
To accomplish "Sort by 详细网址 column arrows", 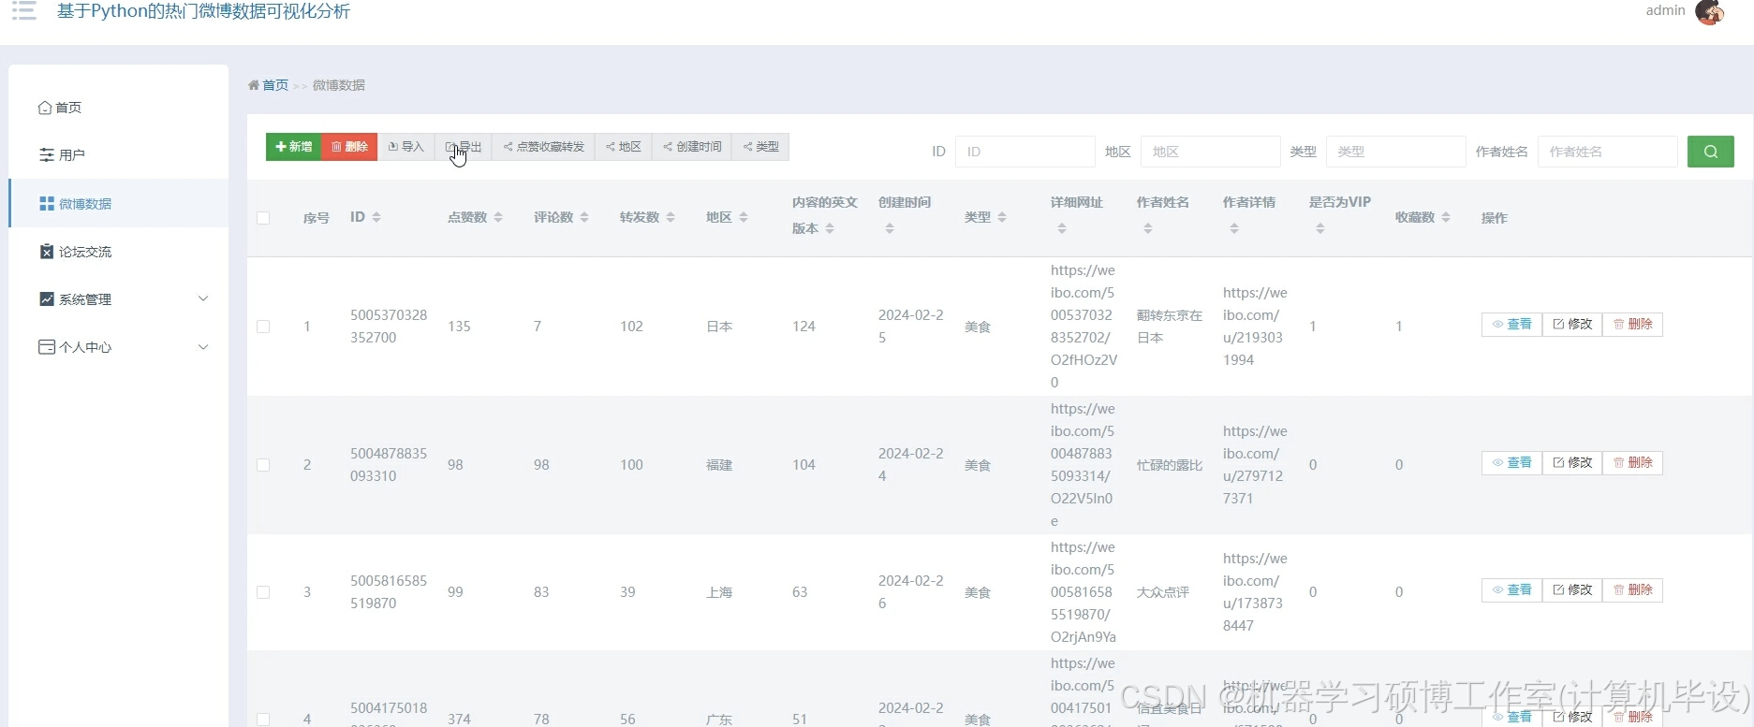I will tap(1062, 228).
